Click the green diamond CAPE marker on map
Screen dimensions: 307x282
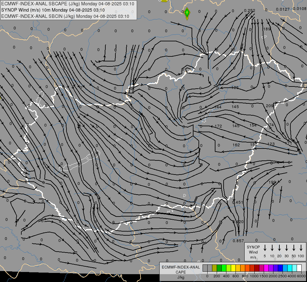tap(187, 13)
